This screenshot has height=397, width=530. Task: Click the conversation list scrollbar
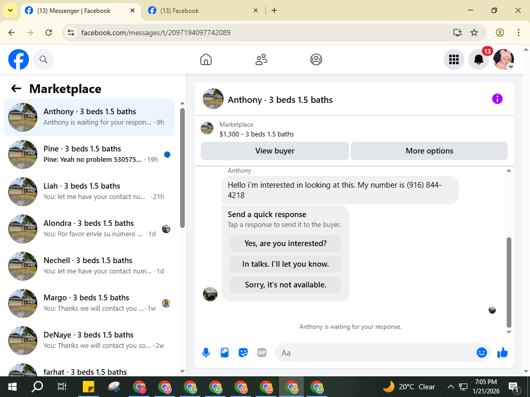(x=183, y=168)
